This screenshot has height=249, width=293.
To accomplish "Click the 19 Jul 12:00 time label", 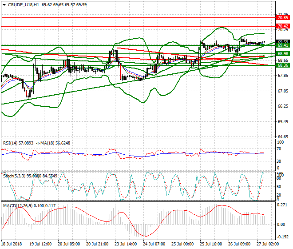I will [40, 244].
